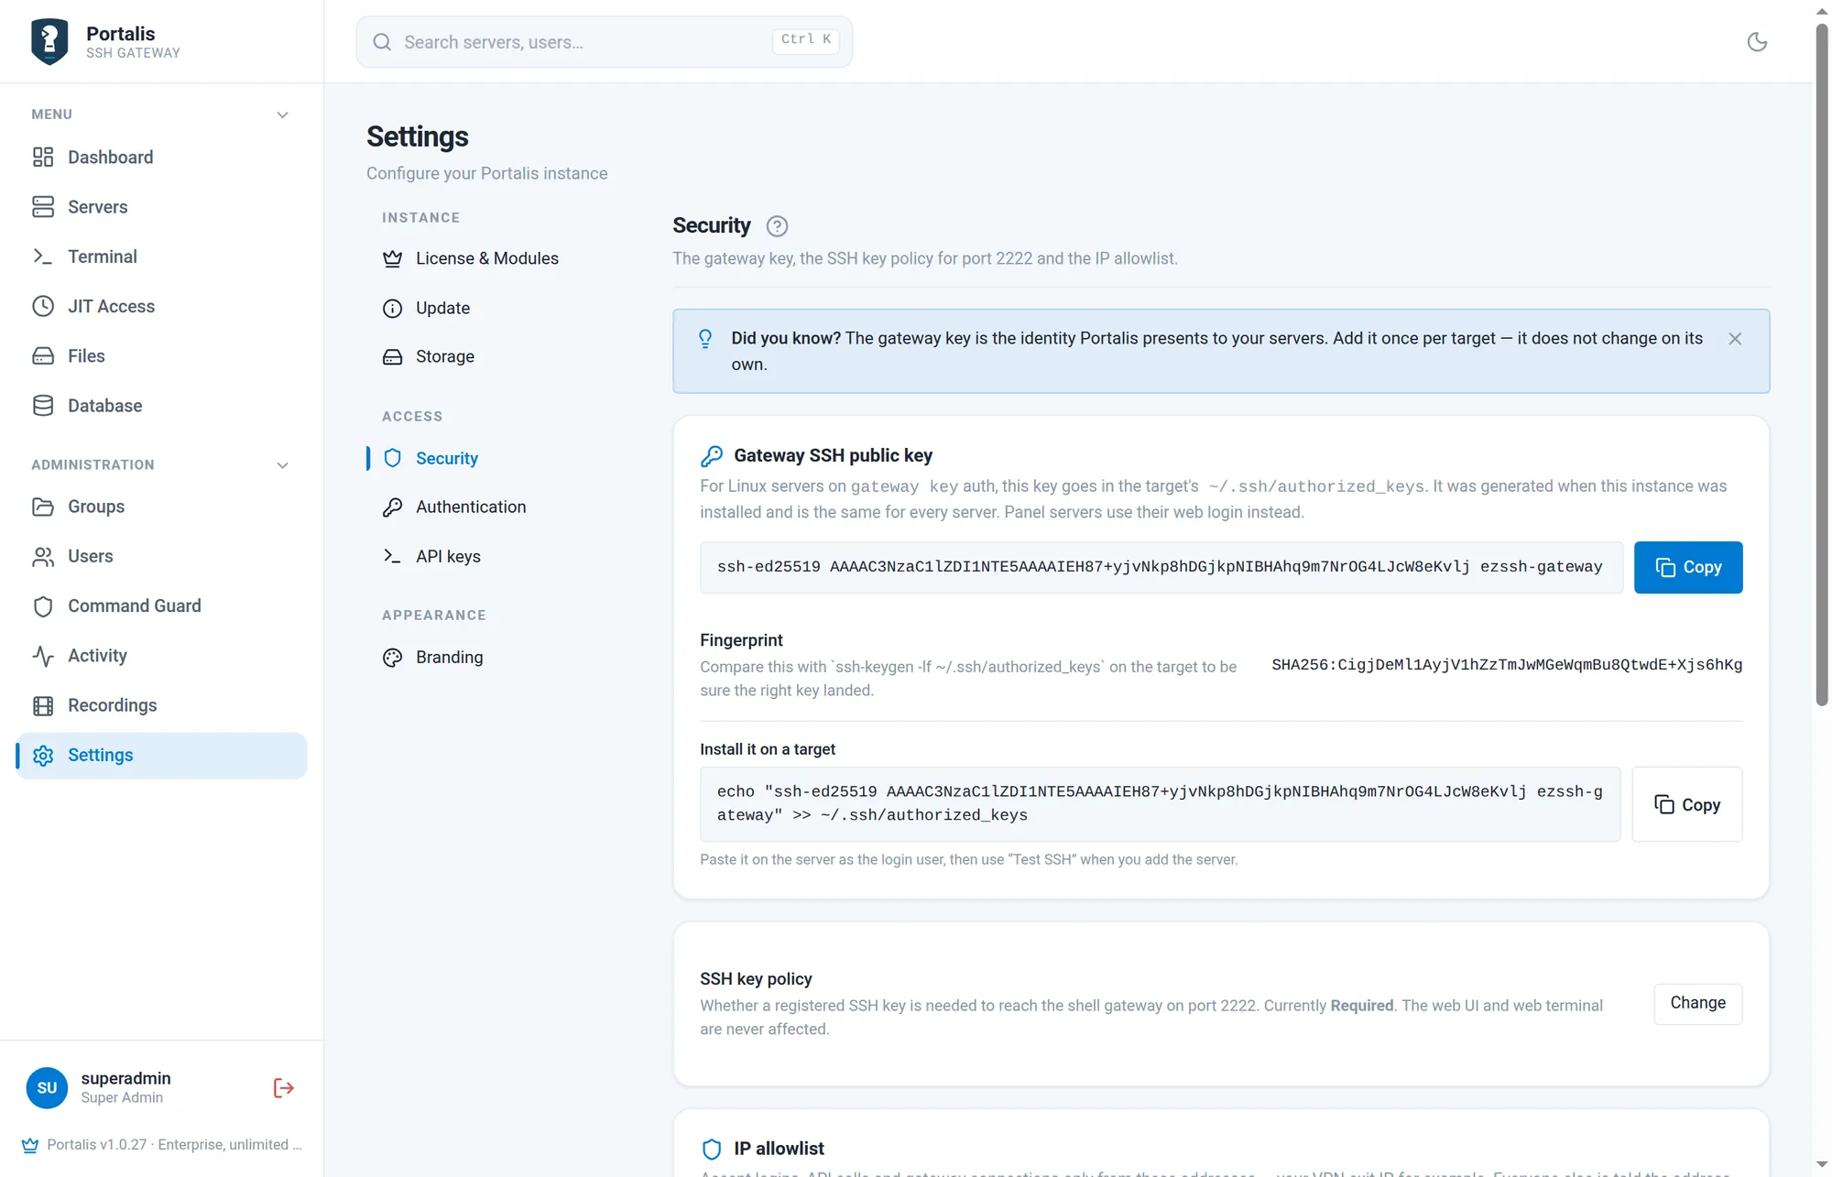Image resolution: width=1832 pixels, height=1177 pixels.
Task: Click the Groups folder icon
Action: [x=43, y=507]
